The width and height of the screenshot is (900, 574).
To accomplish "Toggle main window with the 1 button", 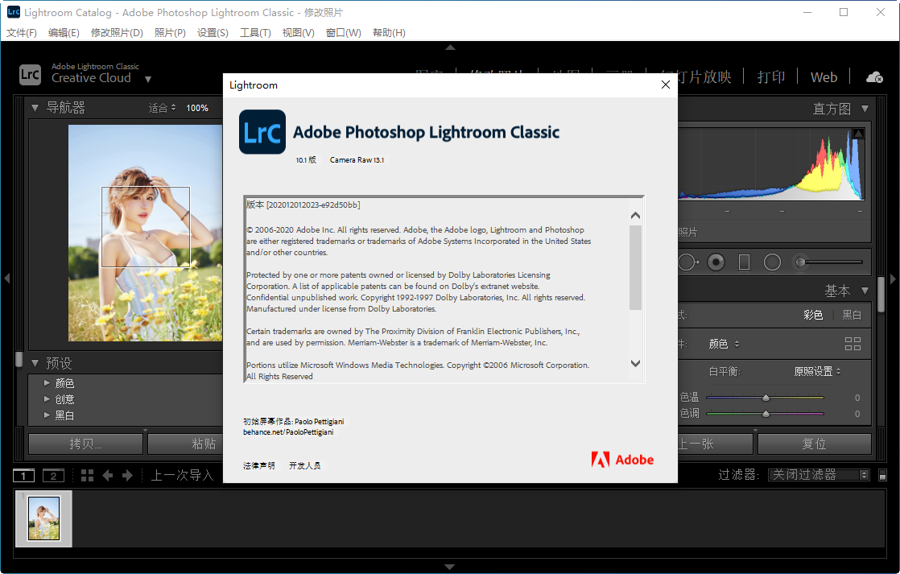I will [x=23, y=475].
